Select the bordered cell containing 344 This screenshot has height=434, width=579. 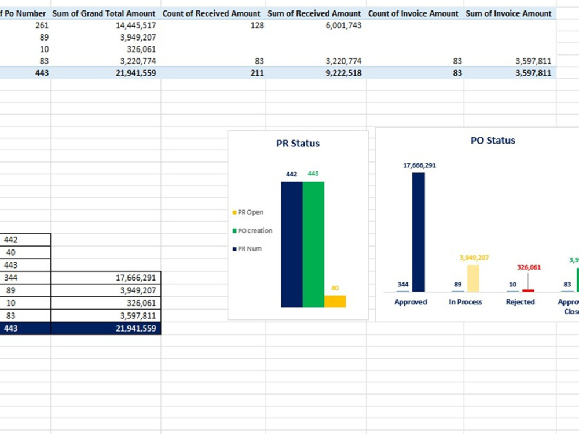(x=25, y=278)
